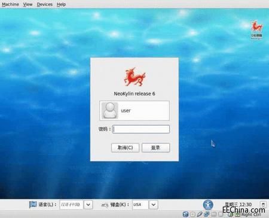
Task: Expand the keyboard layout dropdown arrow
Action: 153,205
